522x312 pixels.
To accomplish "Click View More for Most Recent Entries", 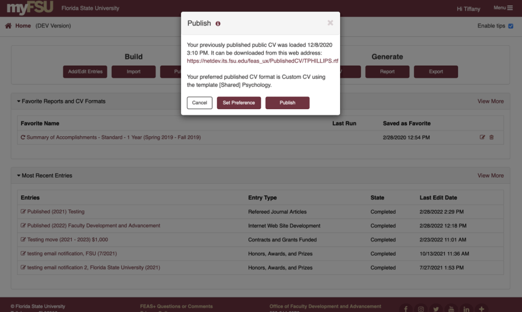I will pyautogui.click(x=490, y=176).
